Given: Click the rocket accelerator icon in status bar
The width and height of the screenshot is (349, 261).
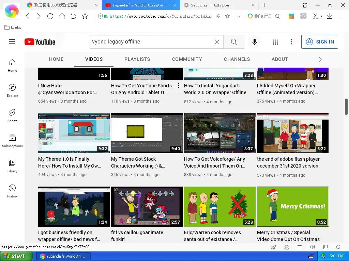Looking at the screenshot, I should coord(273,247).
